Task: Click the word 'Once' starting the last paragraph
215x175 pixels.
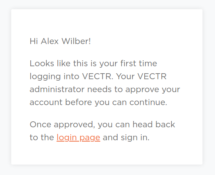Action: pyautogui.click(x=40, y=125)
